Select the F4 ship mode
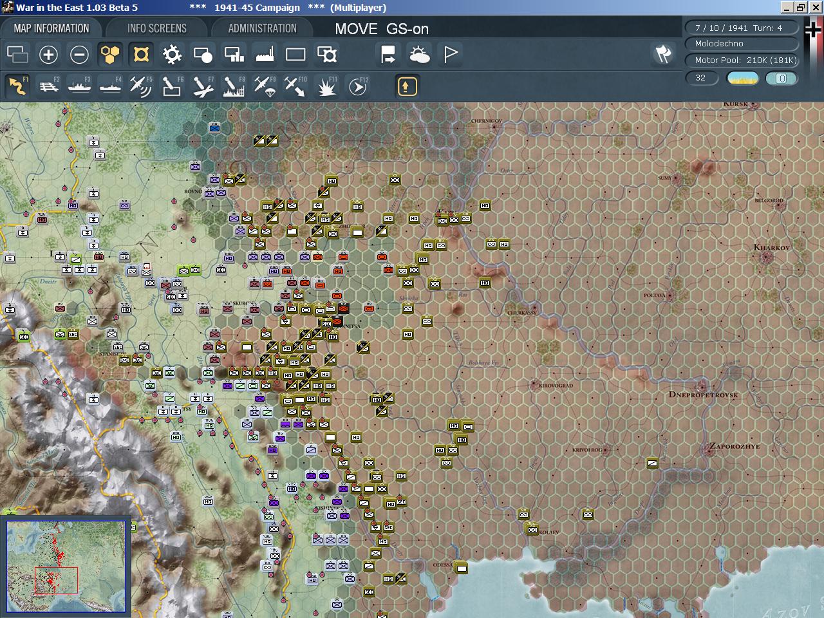Screen dimensions: 824x618 [x=111, y=86]
